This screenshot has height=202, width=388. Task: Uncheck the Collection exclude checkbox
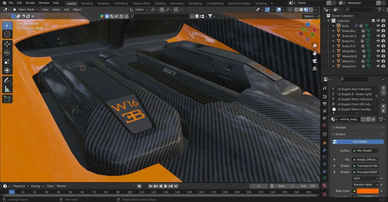(373, 21)
